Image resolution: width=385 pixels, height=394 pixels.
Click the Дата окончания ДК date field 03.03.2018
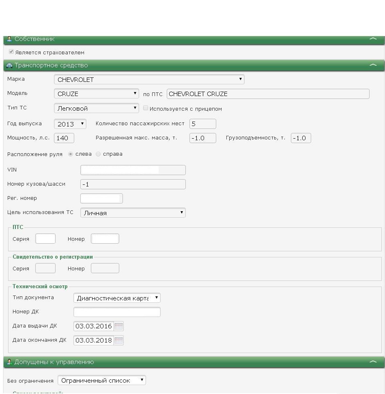click(94, 340)
